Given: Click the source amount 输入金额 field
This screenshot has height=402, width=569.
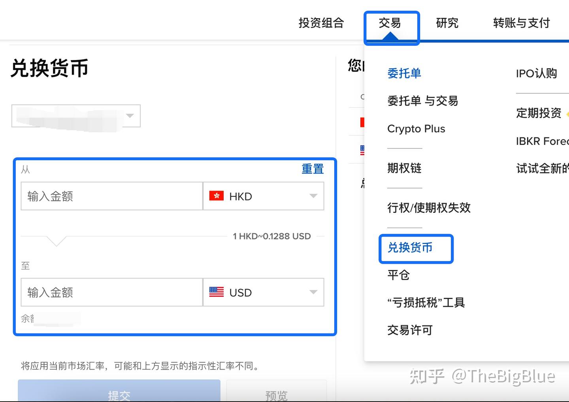Looking at the screenshot, I should tap(111, 196).
